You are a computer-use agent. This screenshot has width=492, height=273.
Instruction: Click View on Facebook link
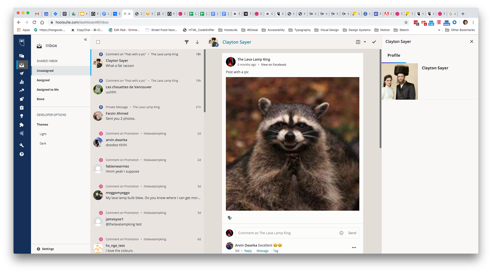(x=273, y=65)
